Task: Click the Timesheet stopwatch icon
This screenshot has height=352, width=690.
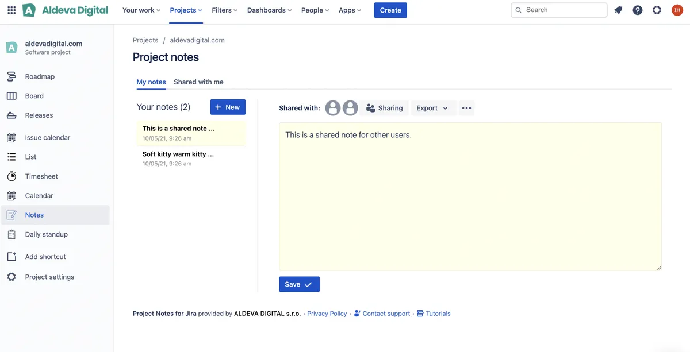Action: click(x=11, y=176)
